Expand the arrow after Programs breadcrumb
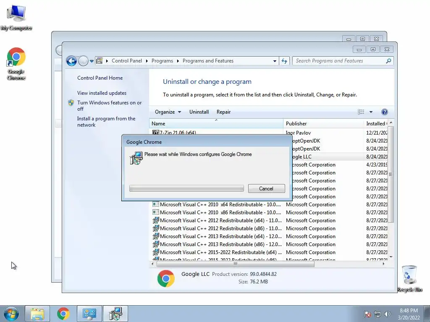Screen dimensions: 430x322 click(178, 61)
